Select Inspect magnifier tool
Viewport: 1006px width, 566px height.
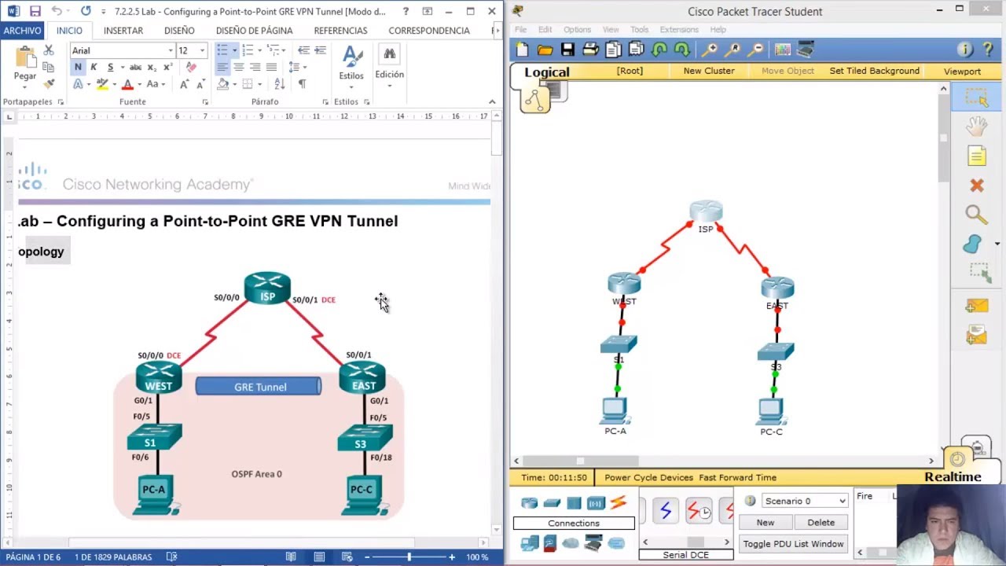click(x=976, y=215)
